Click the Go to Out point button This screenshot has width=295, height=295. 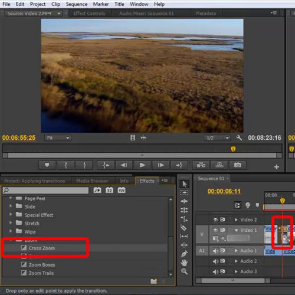click(x=179, y=165)
